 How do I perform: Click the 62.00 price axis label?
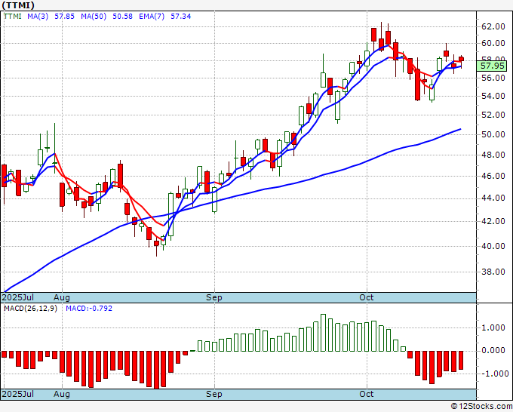493,26
